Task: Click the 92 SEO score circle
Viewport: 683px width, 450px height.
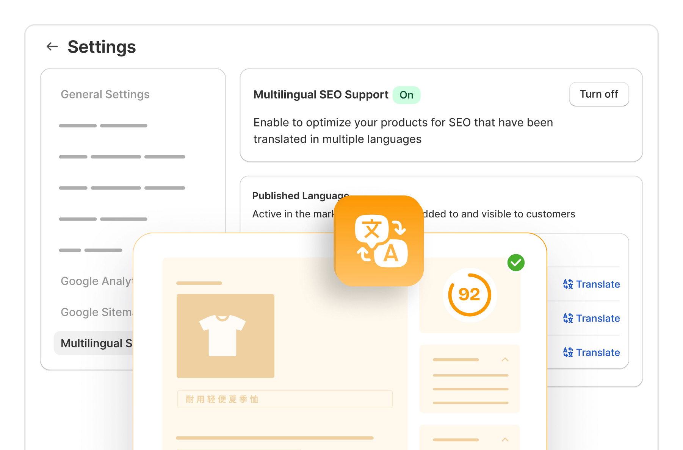Action: tap(469, 295)
